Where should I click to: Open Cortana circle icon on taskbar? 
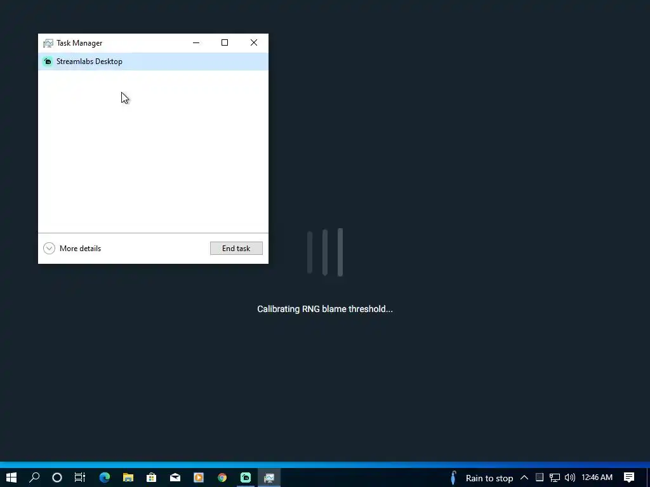tap(57, 477)
